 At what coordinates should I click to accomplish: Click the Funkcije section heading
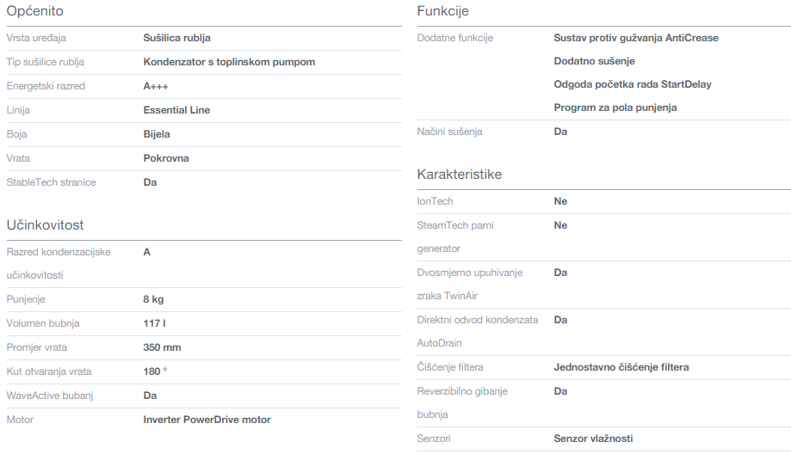442,11
